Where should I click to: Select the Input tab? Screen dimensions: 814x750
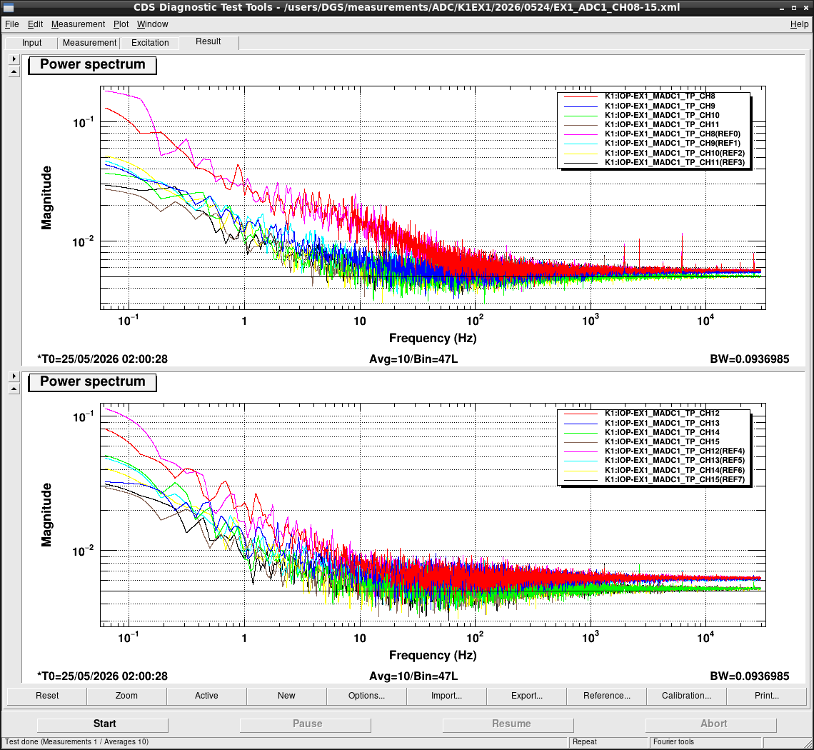point(31,43)
